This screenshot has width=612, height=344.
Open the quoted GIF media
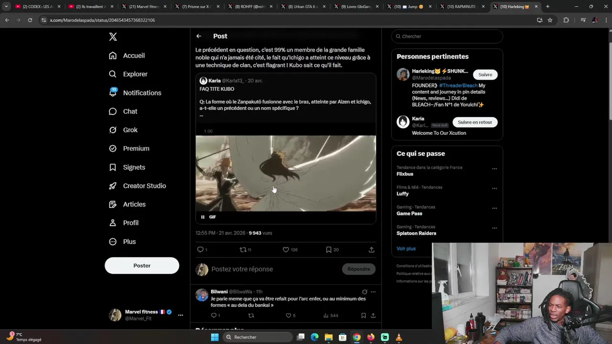285,173
